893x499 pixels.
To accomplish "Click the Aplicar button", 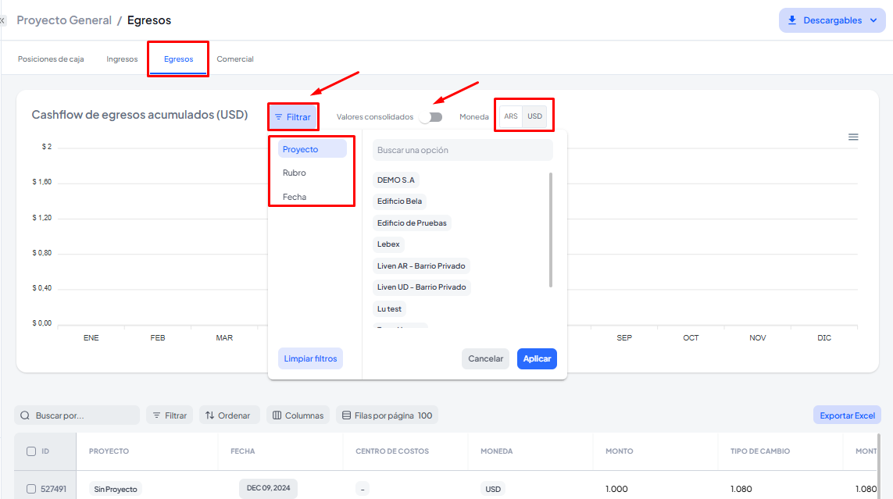I will (537, 358).
